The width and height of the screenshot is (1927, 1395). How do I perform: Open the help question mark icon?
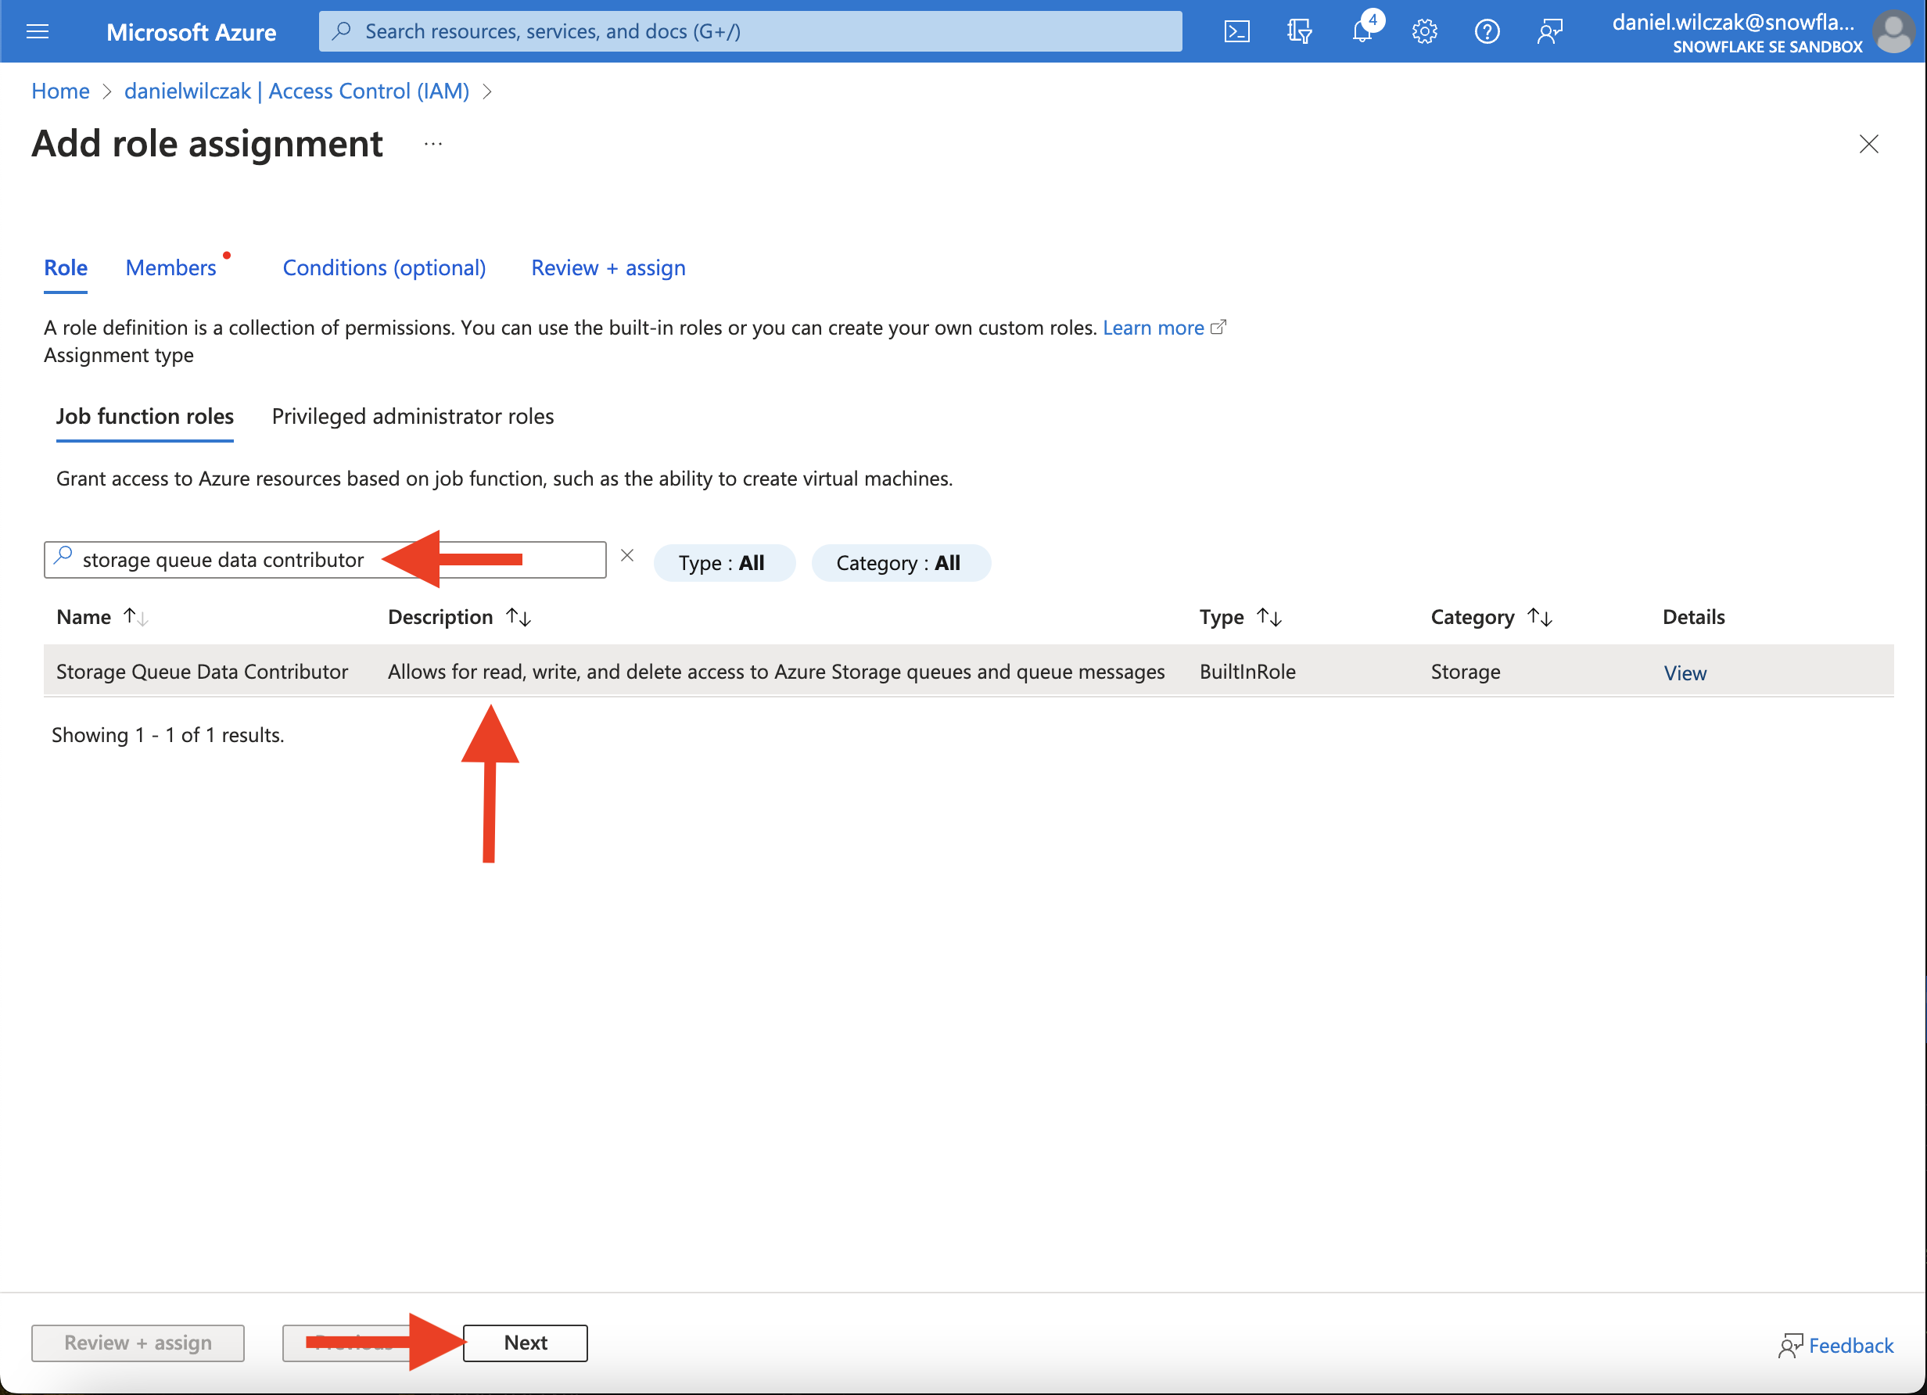point(1487,31)
